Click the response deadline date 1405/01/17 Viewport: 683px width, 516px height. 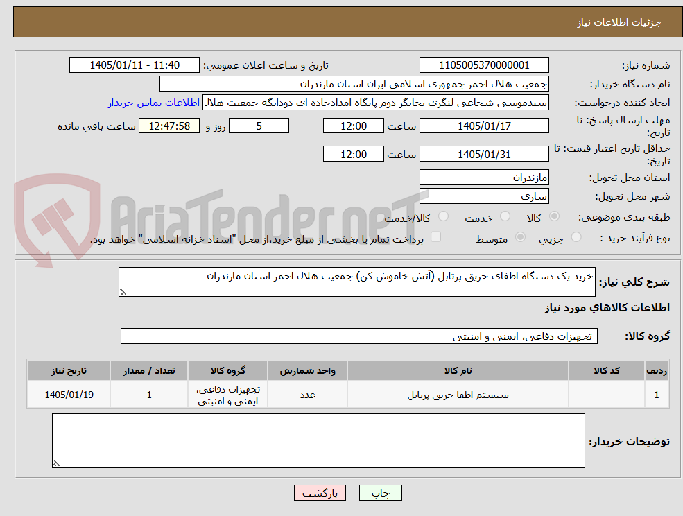point(484,126)
